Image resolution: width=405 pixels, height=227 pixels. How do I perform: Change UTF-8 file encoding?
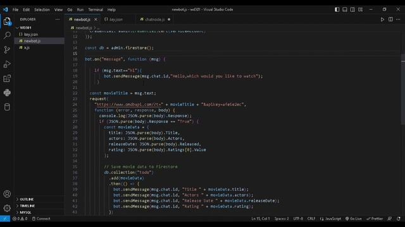(x=298, y=219)
